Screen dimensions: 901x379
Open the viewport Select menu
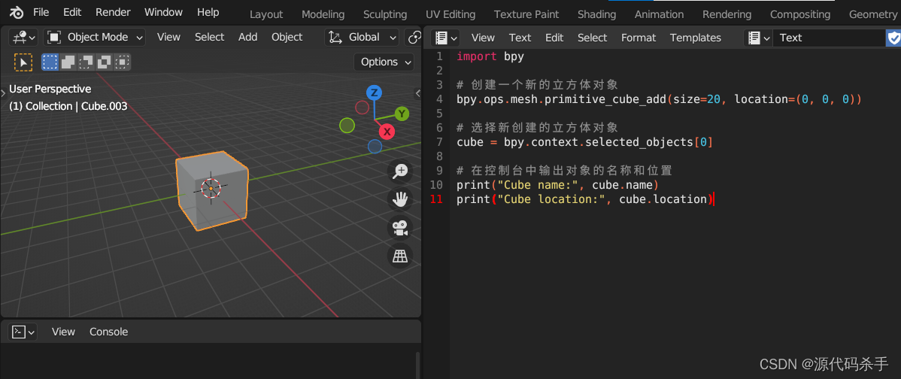coord(209,38)
